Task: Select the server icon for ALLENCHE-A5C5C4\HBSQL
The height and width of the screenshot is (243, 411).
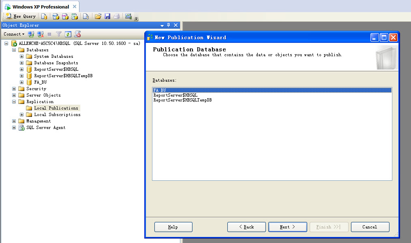Action: click(14, 43)
